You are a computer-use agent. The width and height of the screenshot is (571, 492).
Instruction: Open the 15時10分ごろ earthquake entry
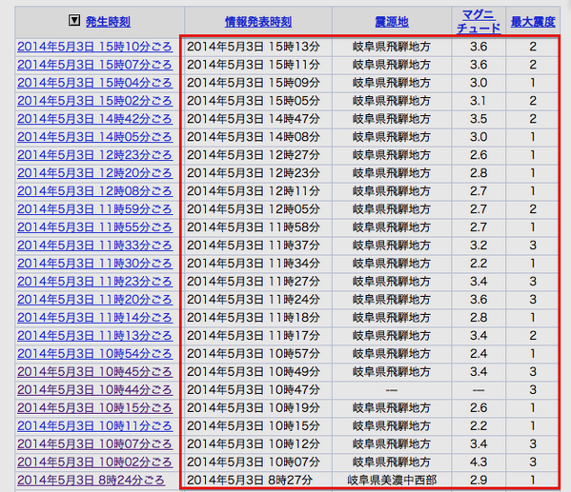[x=94, y=47]
